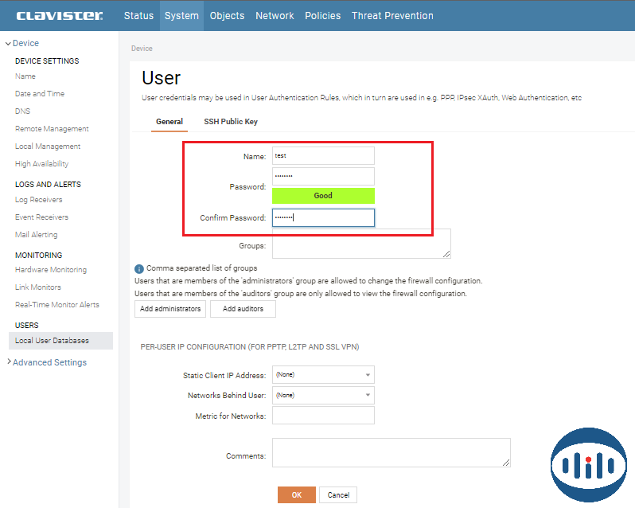The height and width of the screenshot is (508, 635).
Task: Open Networks Behind User dropdown
Action: [x=323, y=395]
